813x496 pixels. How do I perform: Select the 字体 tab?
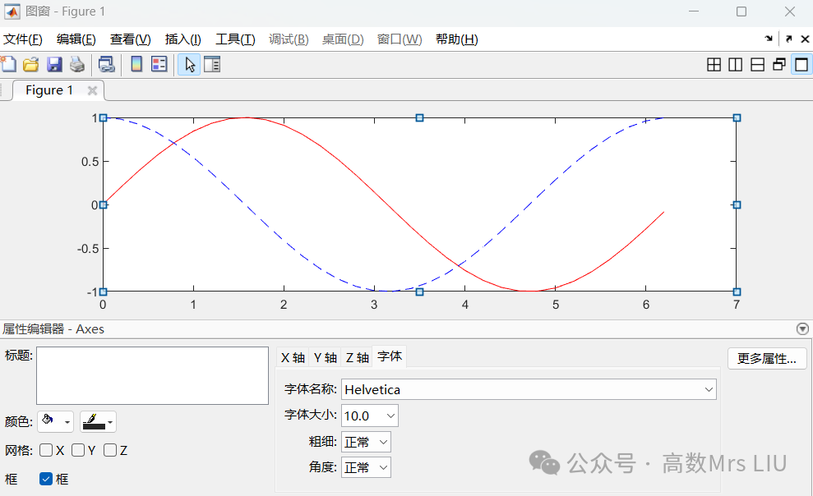(x=390, y=356)
